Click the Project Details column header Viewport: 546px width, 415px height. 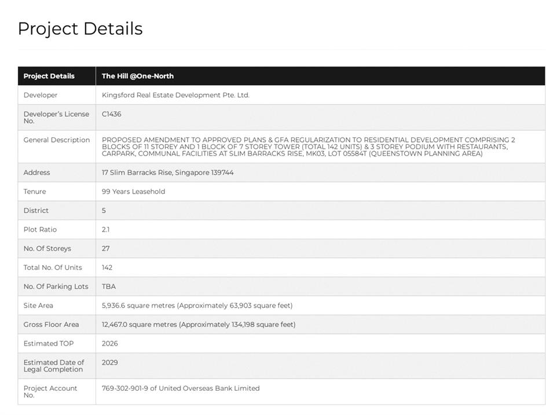coord(49,76)
